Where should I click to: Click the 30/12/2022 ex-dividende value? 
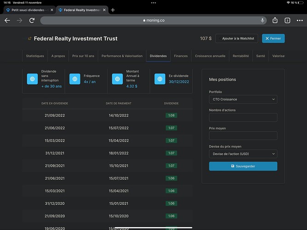(x=179, y=82)
